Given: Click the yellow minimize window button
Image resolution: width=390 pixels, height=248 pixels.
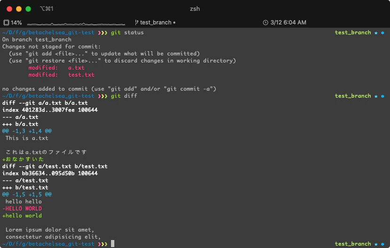Looking at the screenshot, I should 19,9.
